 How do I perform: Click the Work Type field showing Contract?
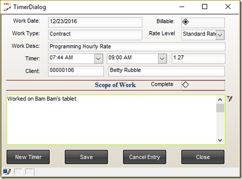[x=95, y=35]
